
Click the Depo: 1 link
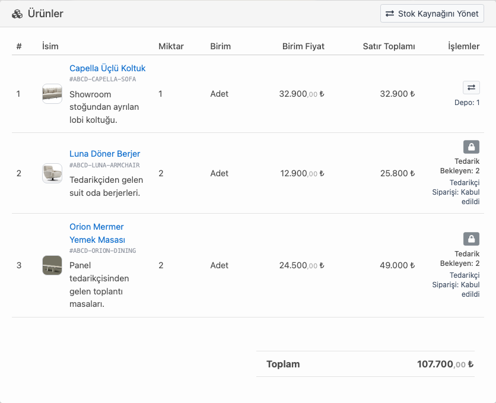click(x=467, y=103)
